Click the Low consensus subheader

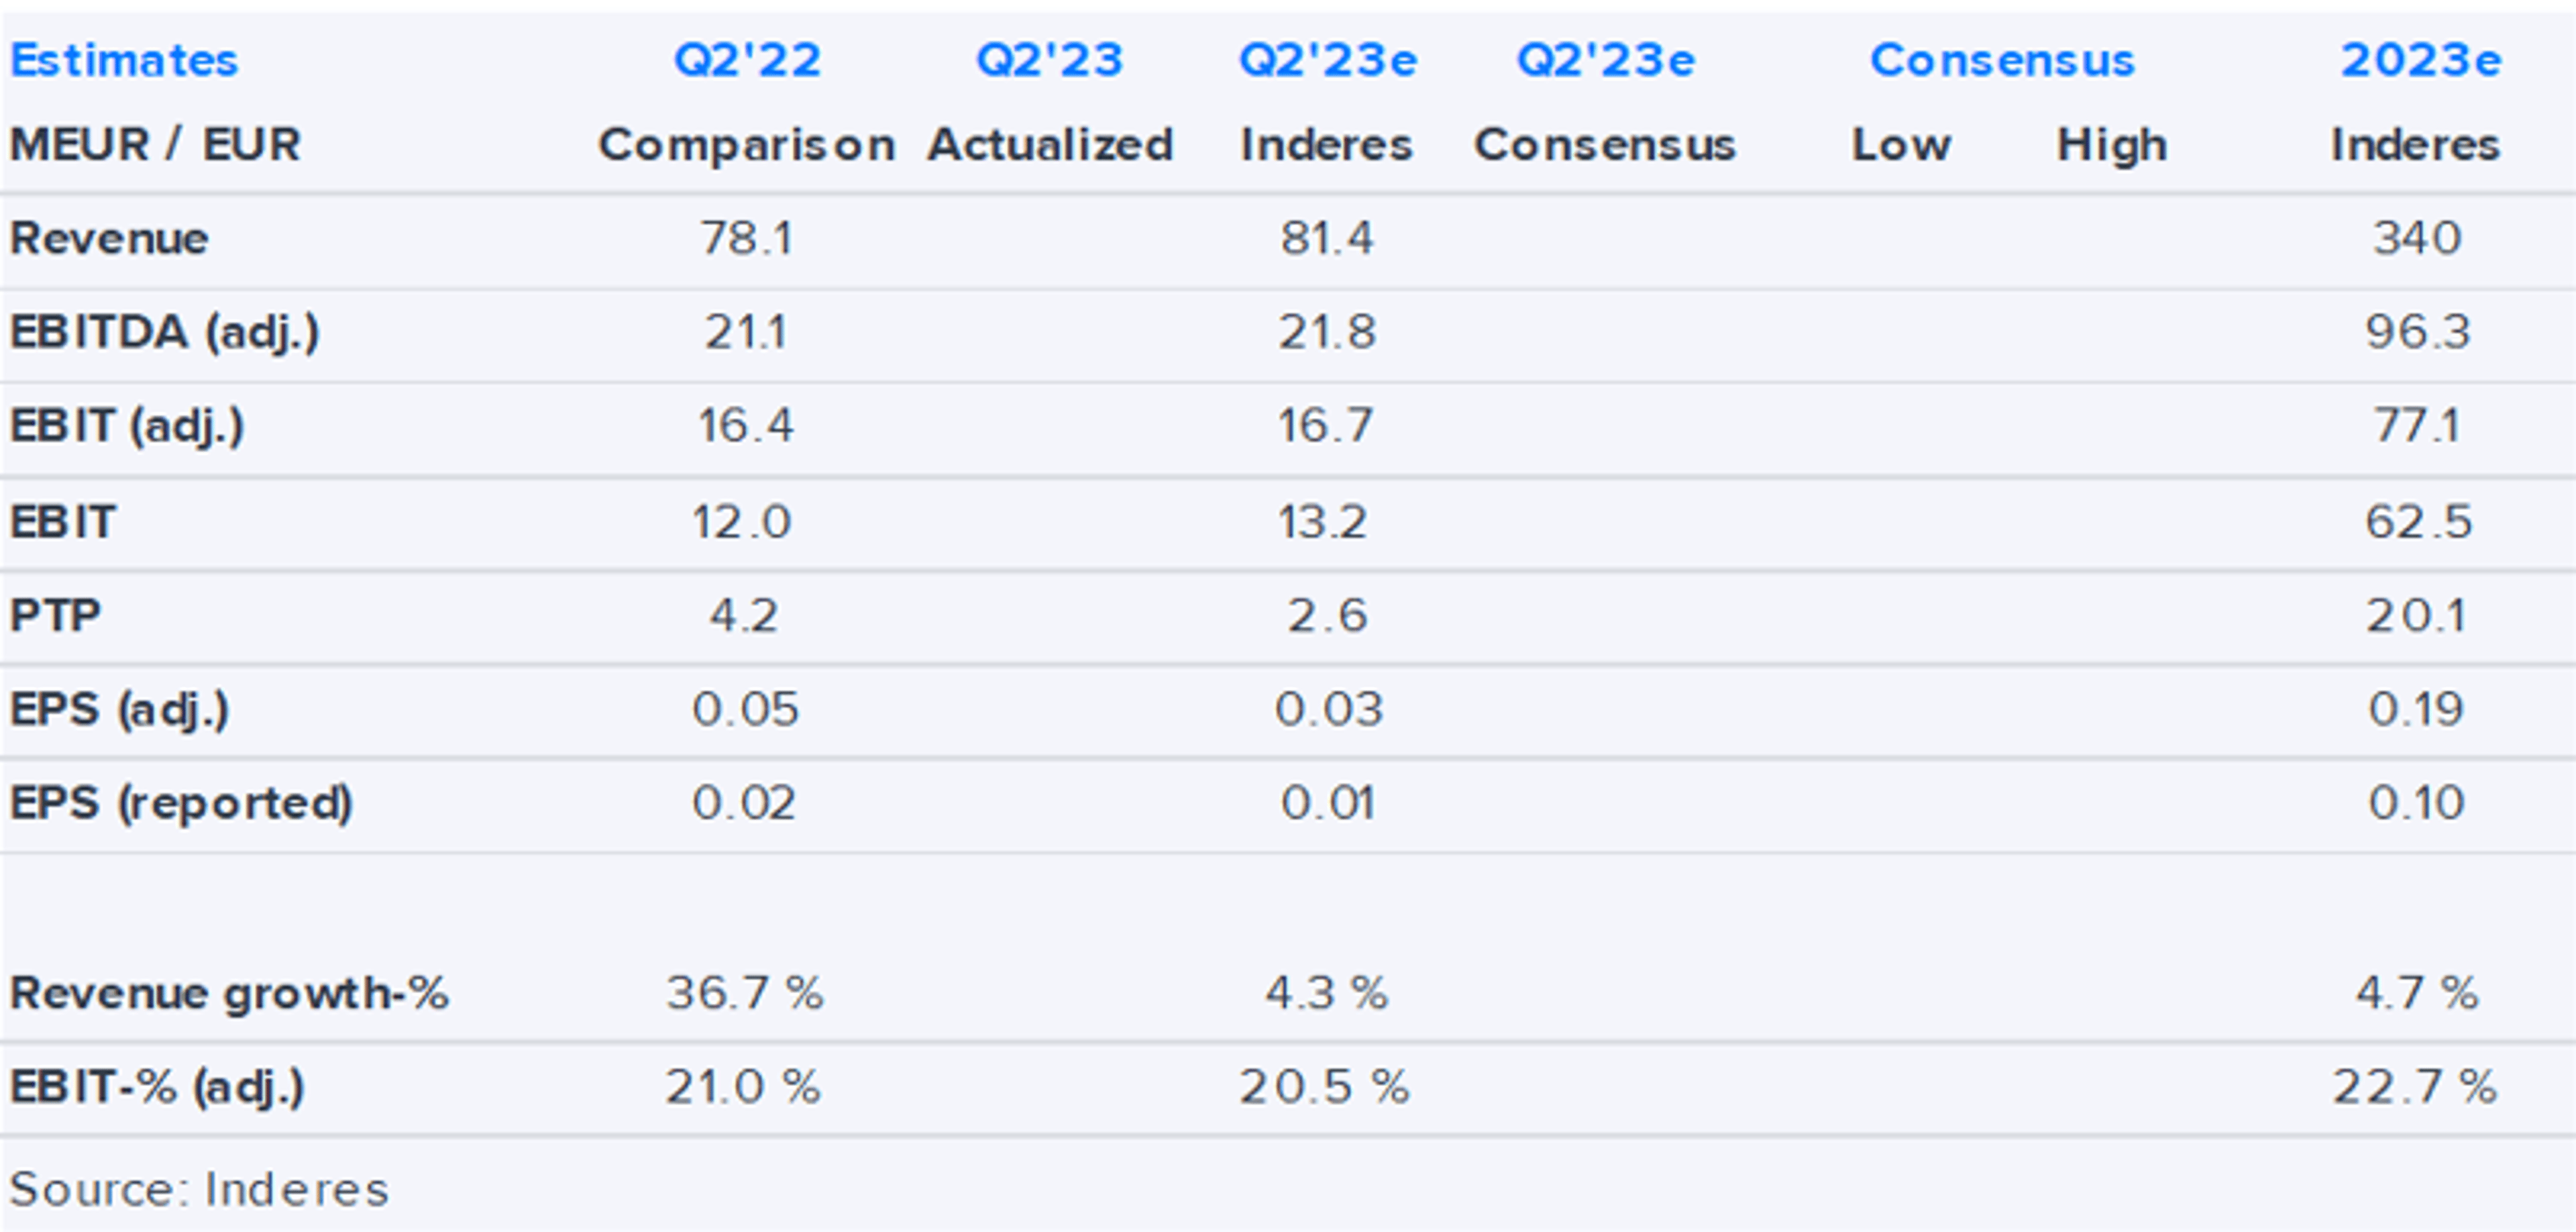coord(1900,145)
